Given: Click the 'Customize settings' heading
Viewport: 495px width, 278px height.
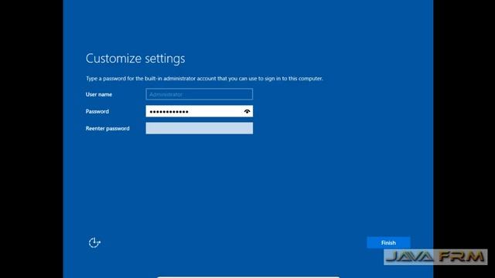Looking at the screenshot, I should (x=135, y=59).
